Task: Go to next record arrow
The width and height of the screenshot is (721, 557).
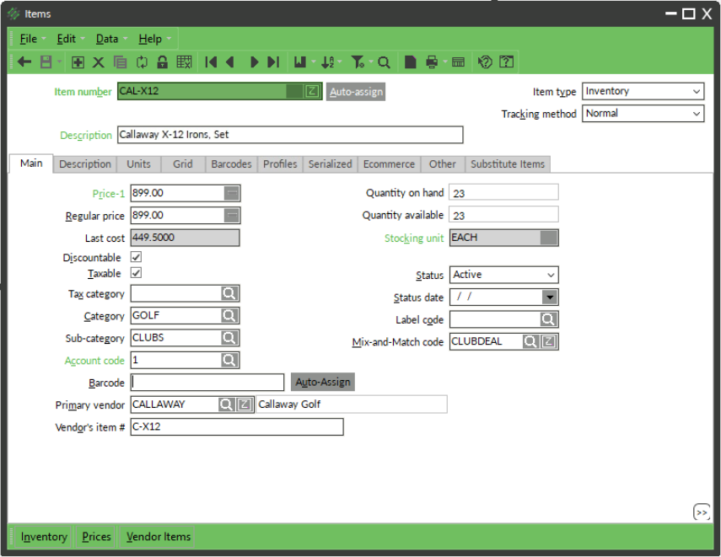Action: (x=254, y=62)
